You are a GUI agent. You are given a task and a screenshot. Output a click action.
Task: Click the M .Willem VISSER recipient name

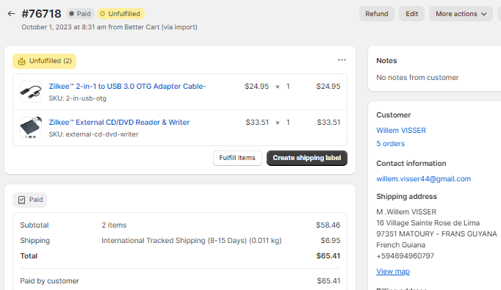406,212
